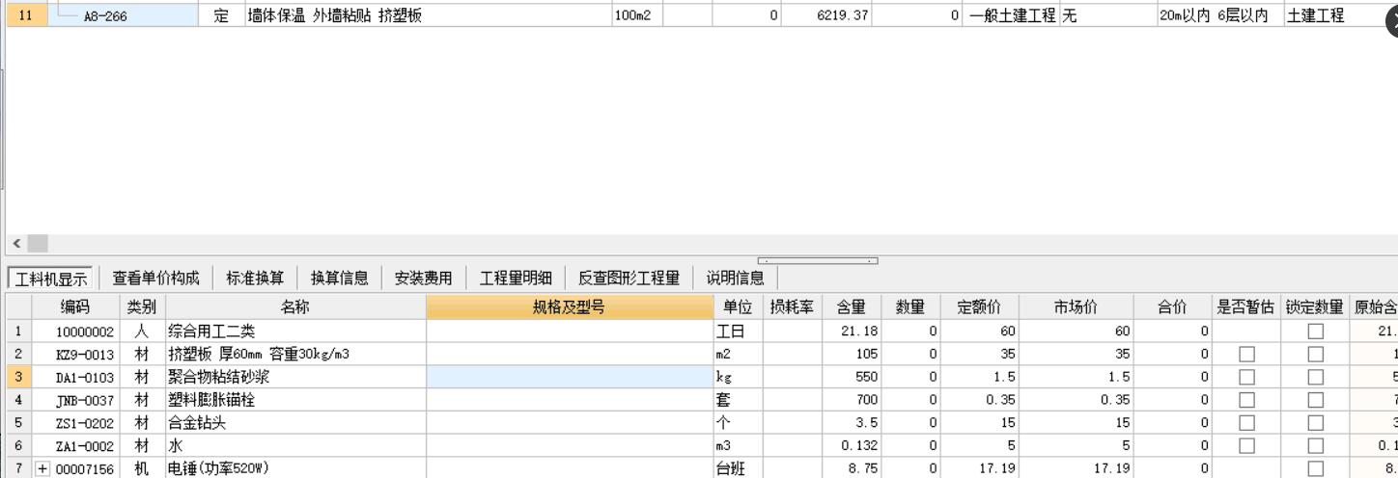This screenshot has height=478, width=1398.
Task: Click code cell JNB-0037
Action: (75, 400)
